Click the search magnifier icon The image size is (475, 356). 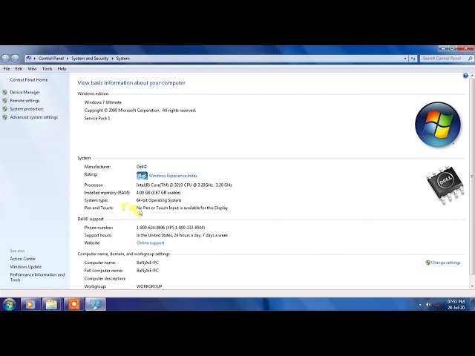[x=470, y=59]
